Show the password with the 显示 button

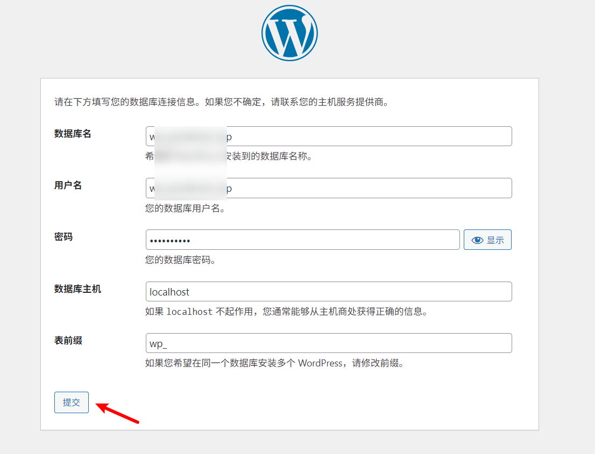pyautogui.click(x=487, y=240)
